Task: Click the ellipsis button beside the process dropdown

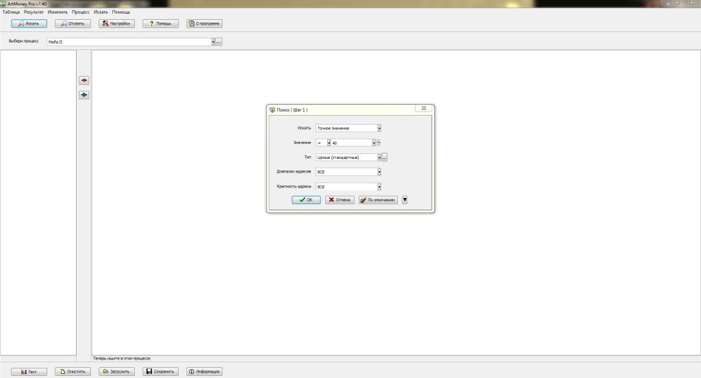Action: coord(218,42)
